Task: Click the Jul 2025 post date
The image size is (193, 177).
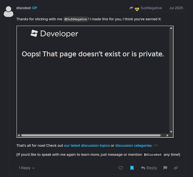Action: pos(176,8)
